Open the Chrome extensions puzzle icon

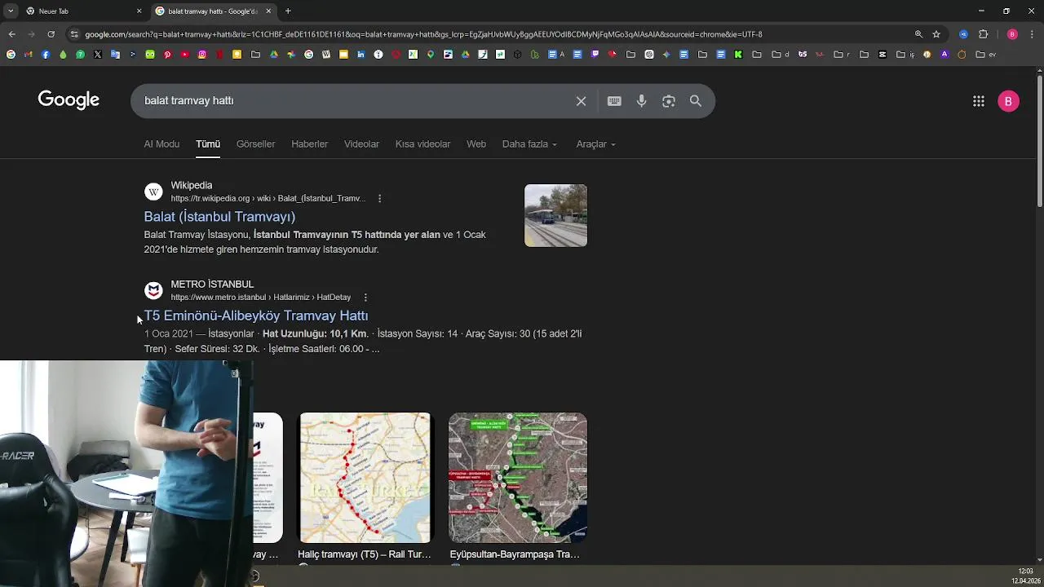pyautogui.click(x=983, y=34)
